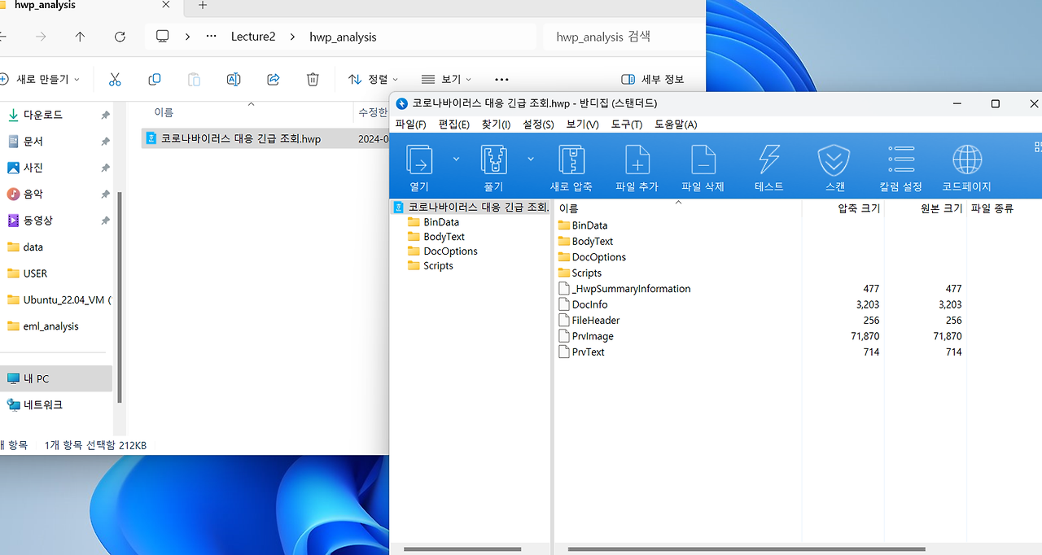Select the root hwp archive tree node
This screenshot has width=1042, height=555.
471,207
